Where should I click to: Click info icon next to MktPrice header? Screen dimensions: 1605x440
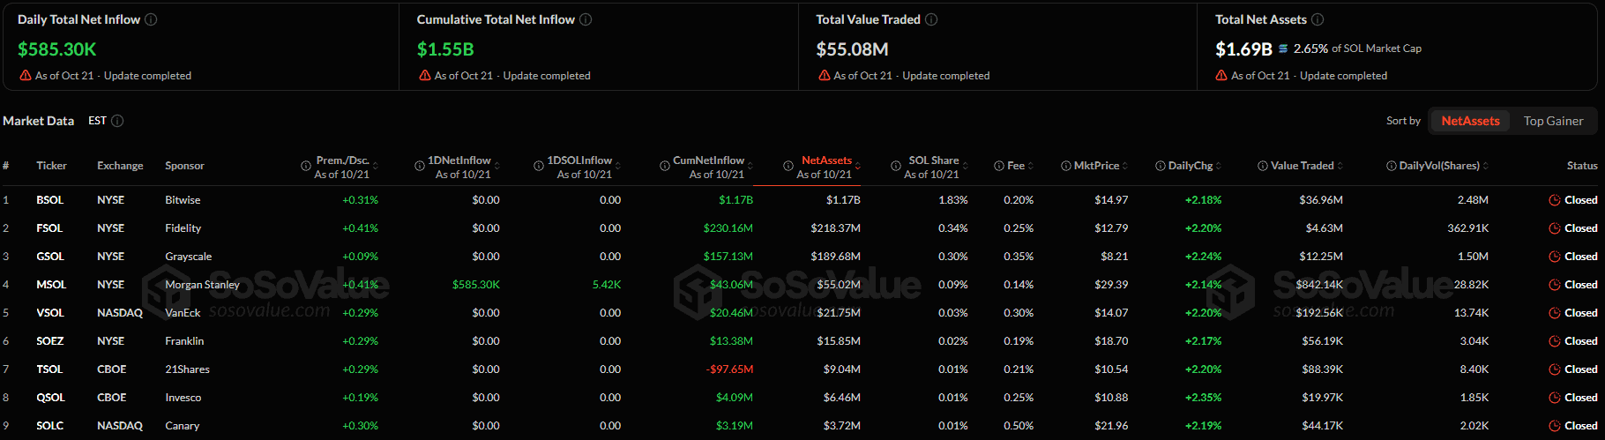[1066, 166]
